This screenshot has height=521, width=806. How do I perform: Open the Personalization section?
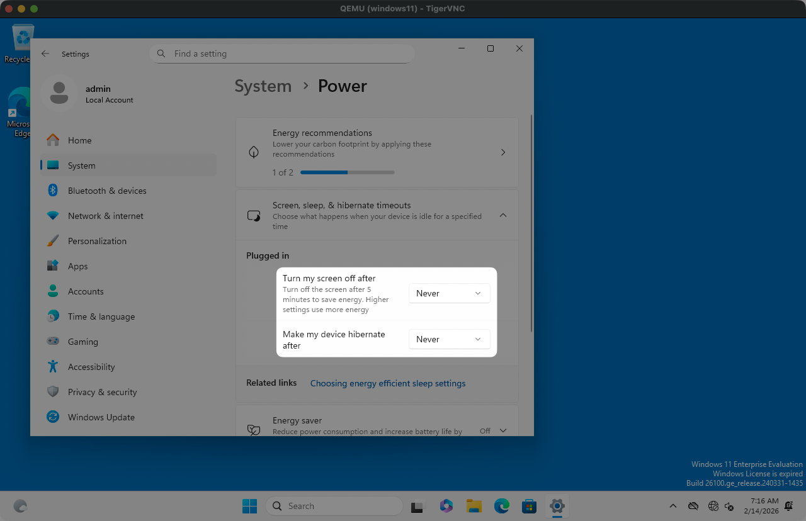(97, 241)
